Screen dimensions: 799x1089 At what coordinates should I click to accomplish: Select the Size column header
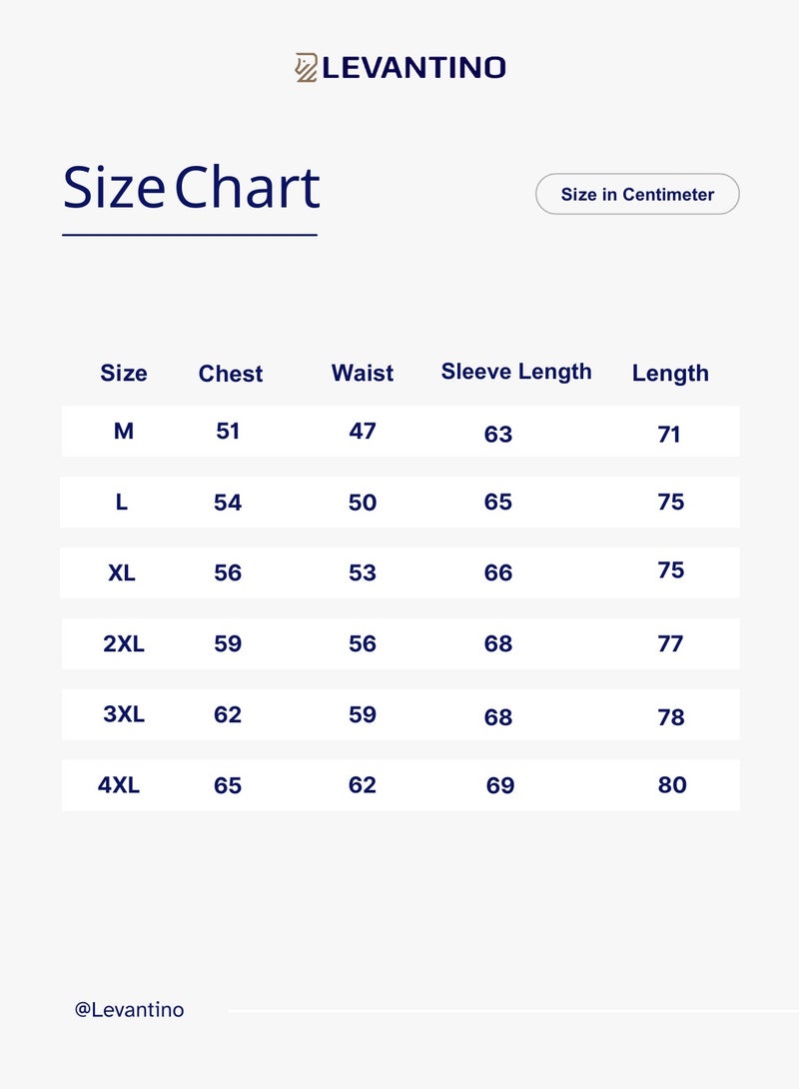tap(124, 374)
